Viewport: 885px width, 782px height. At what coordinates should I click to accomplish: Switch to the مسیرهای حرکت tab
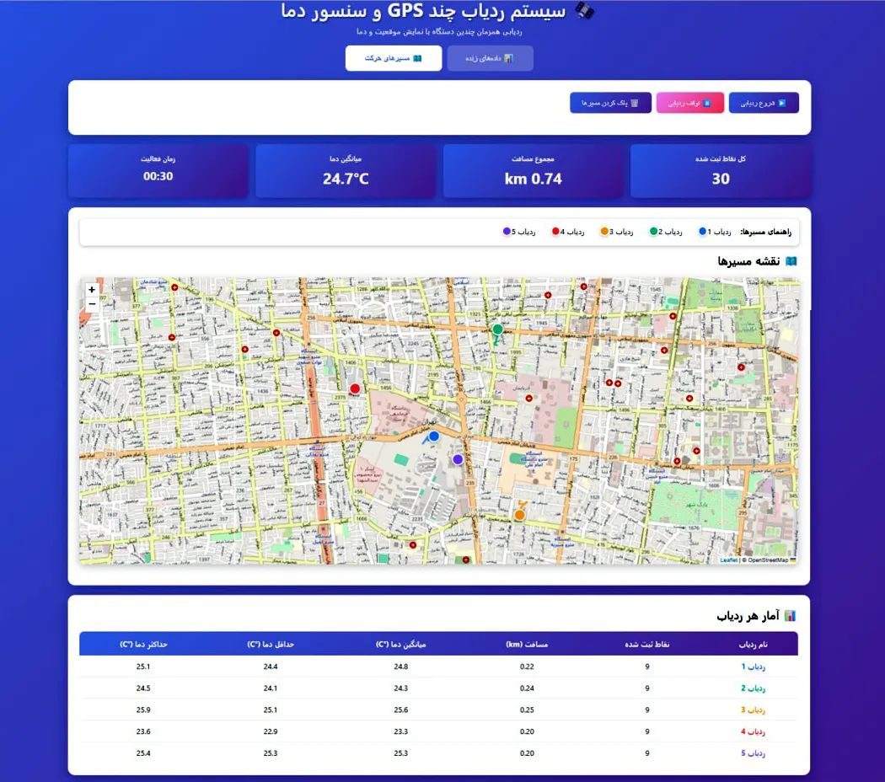[x=393, y=58]
